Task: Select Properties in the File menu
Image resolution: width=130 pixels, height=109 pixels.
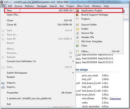Action: click(x=39, y=93)
